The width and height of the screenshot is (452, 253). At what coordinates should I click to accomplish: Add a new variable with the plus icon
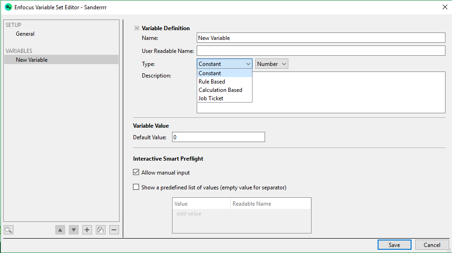[x=87, y=230]
